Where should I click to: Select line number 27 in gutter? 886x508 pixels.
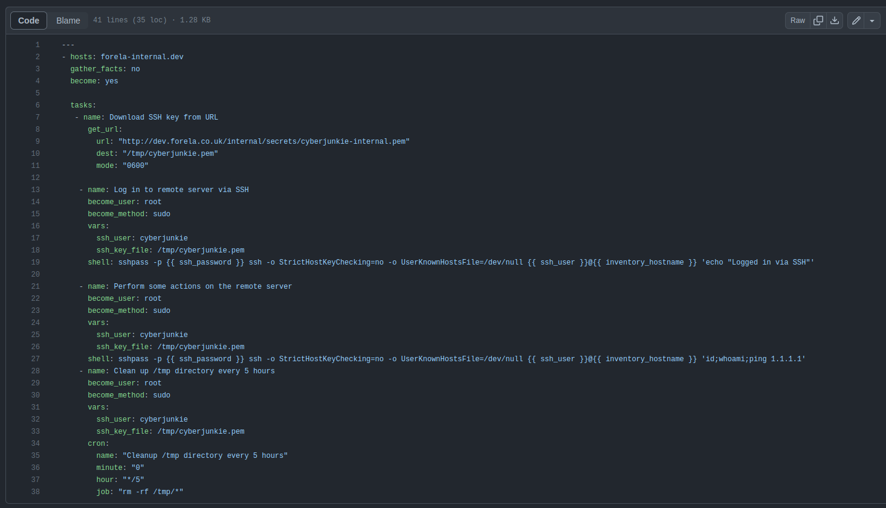pos(36,359)
